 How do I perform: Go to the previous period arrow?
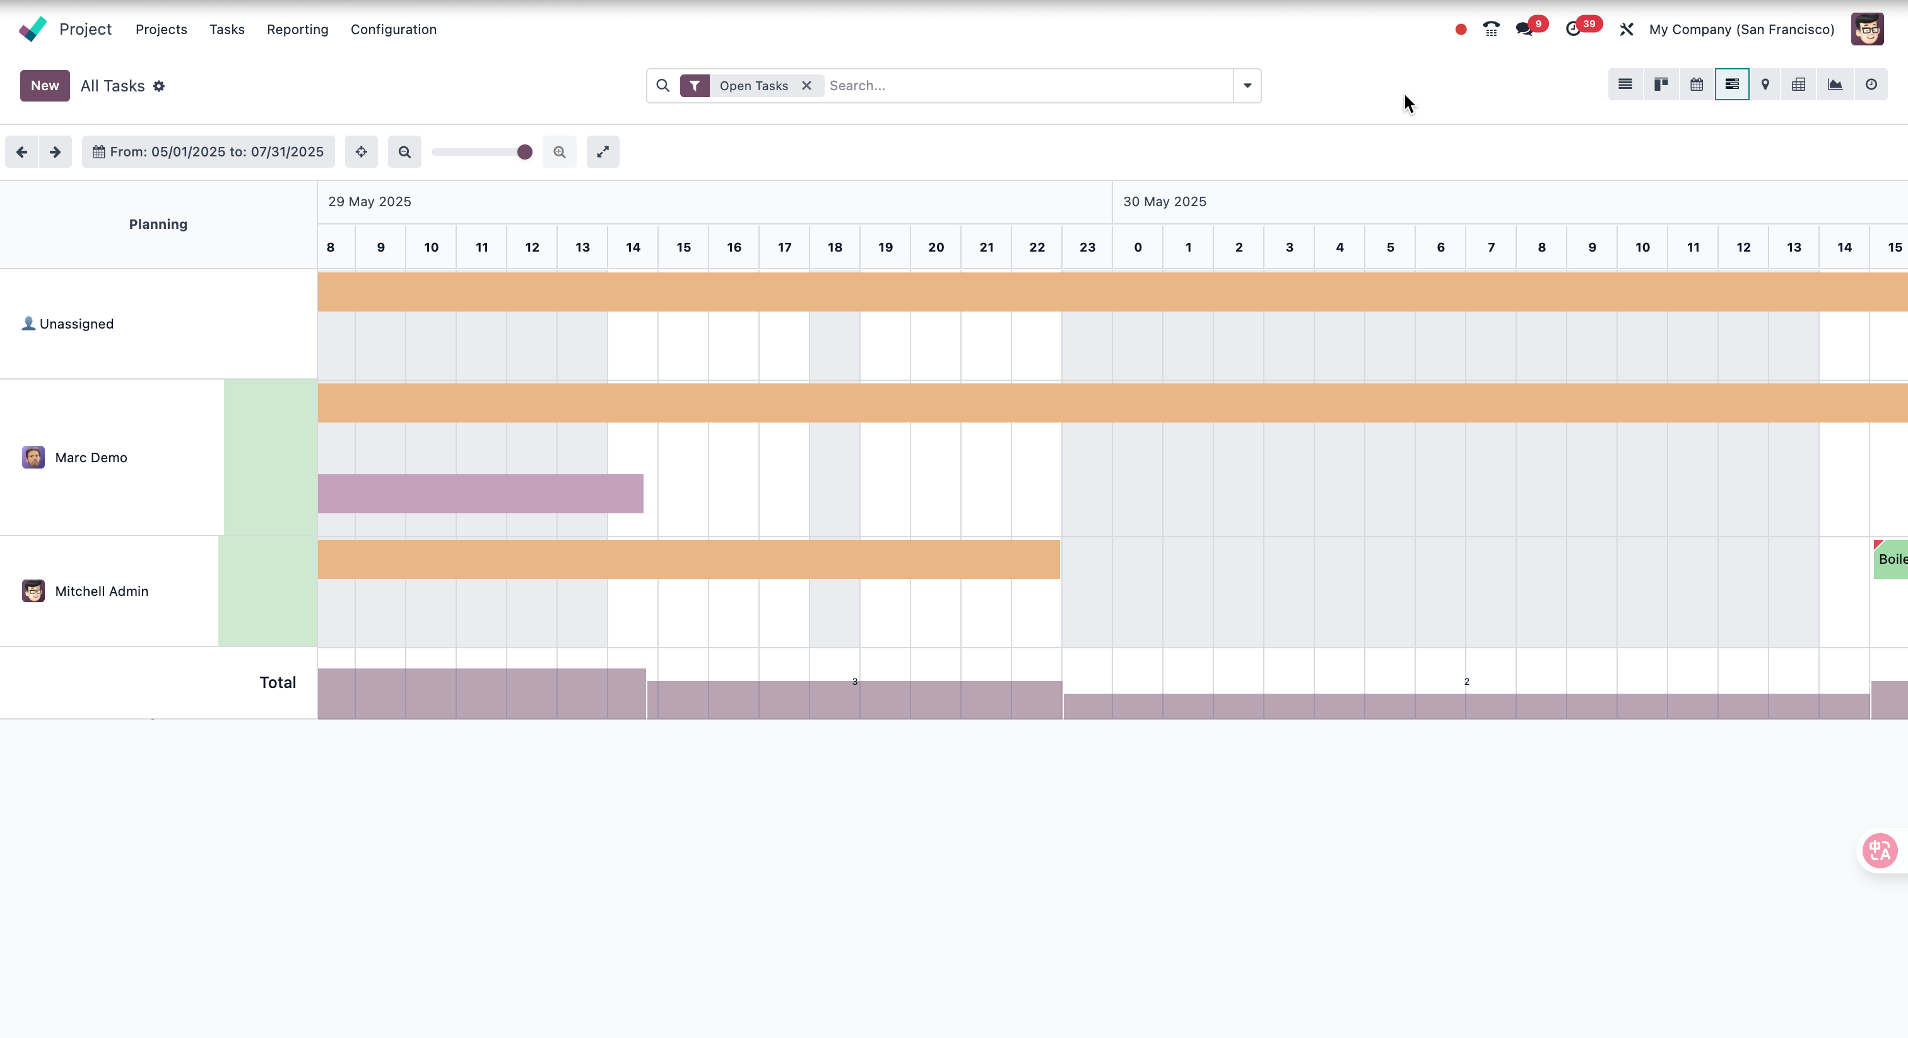click(x=21, y=152)
